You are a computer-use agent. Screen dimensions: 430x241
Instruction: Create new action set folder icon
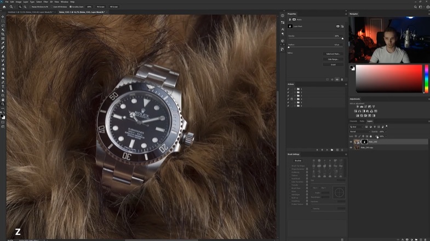tap(332, 150)
